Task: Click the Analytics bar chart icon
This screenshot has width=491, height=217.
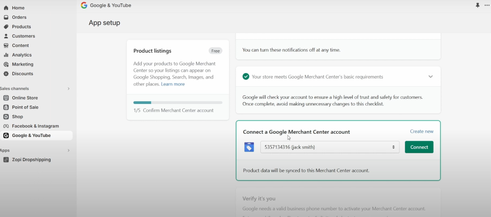Action: (x=6, y=55)
